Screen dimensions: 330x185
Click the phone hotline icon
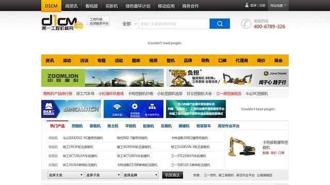[246, 24]
